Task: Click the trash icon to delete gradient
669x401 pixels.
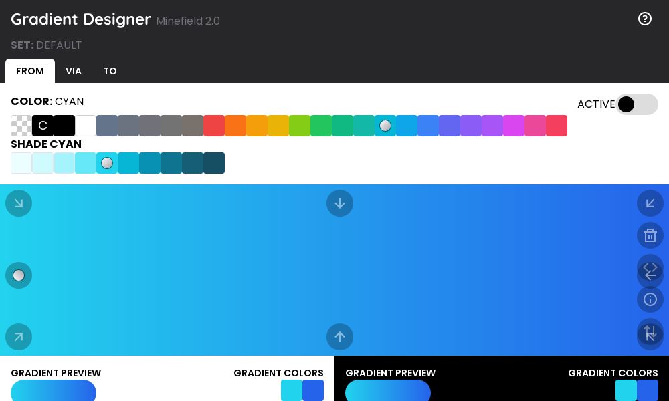Action: pos(650,235)
